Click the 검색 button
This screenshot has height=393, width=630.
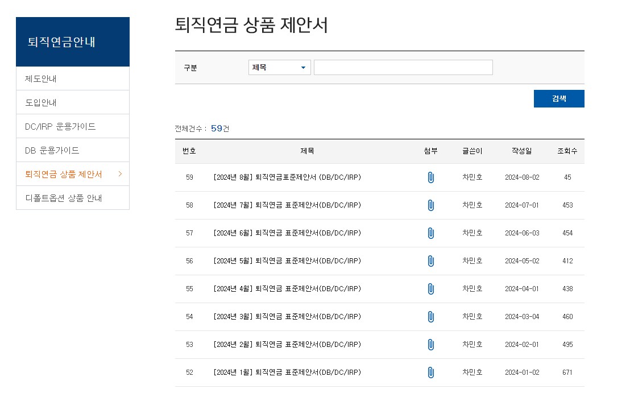tap(559, 98)
